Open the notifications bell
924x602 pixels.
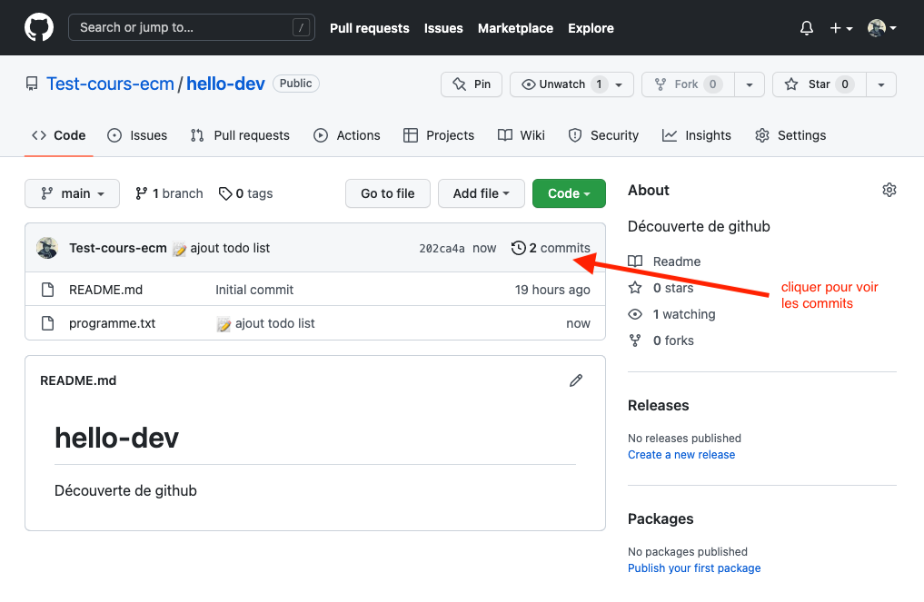point(806,28)
